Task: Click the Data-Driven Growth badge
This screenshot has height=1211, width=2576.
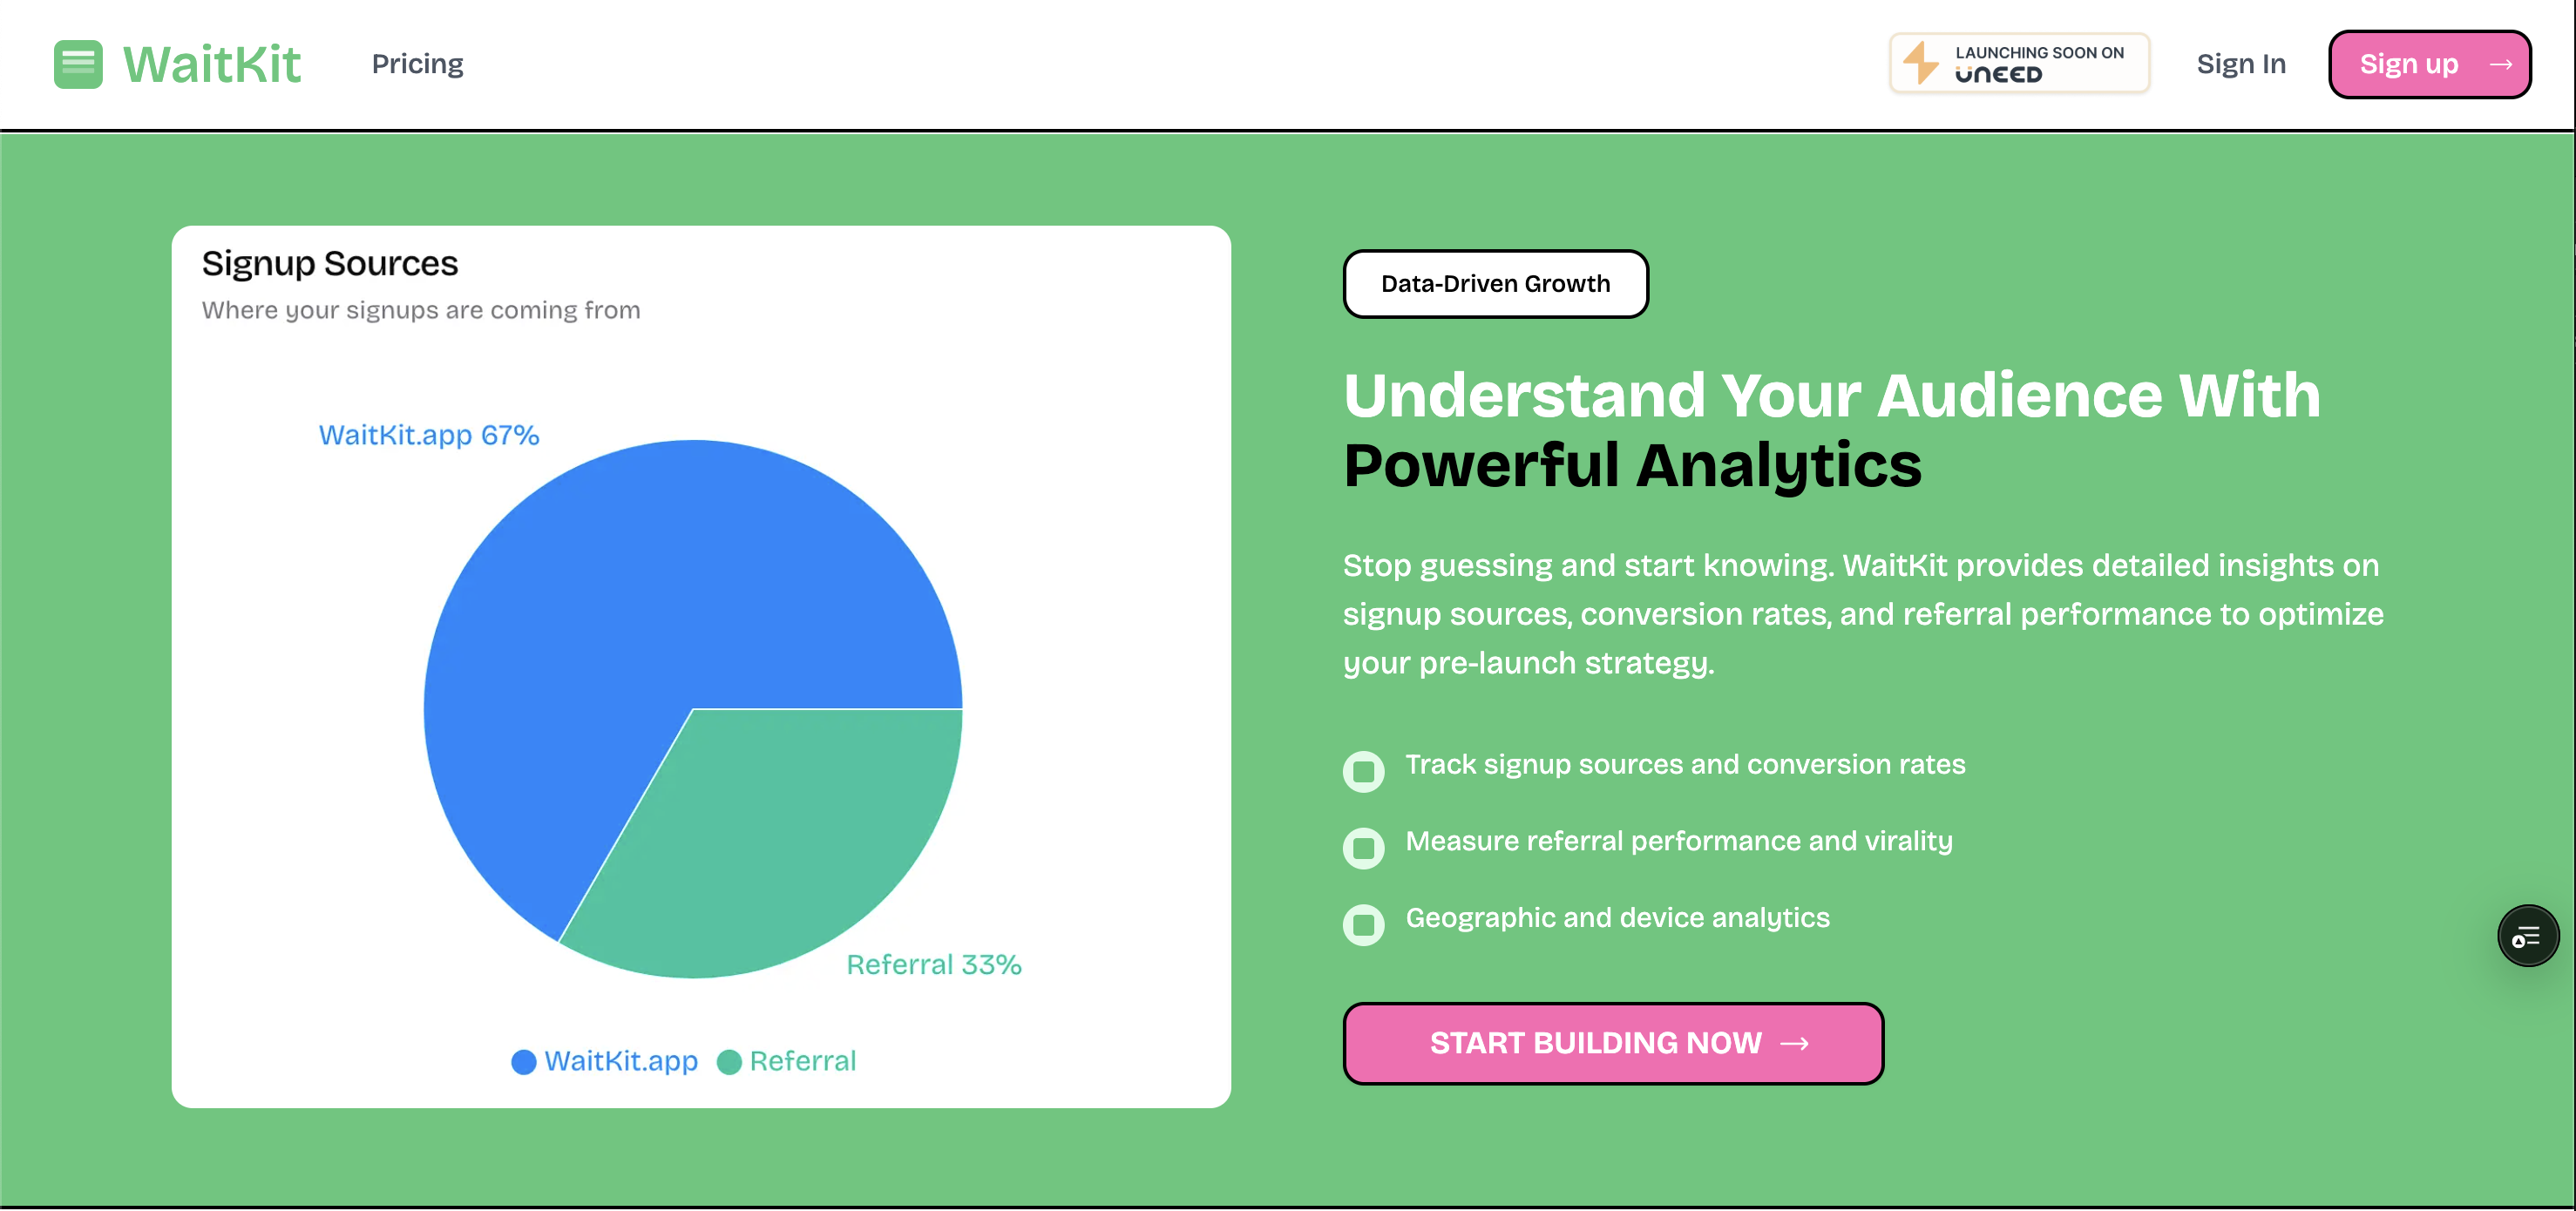Action: click(x=1495, y=284)
